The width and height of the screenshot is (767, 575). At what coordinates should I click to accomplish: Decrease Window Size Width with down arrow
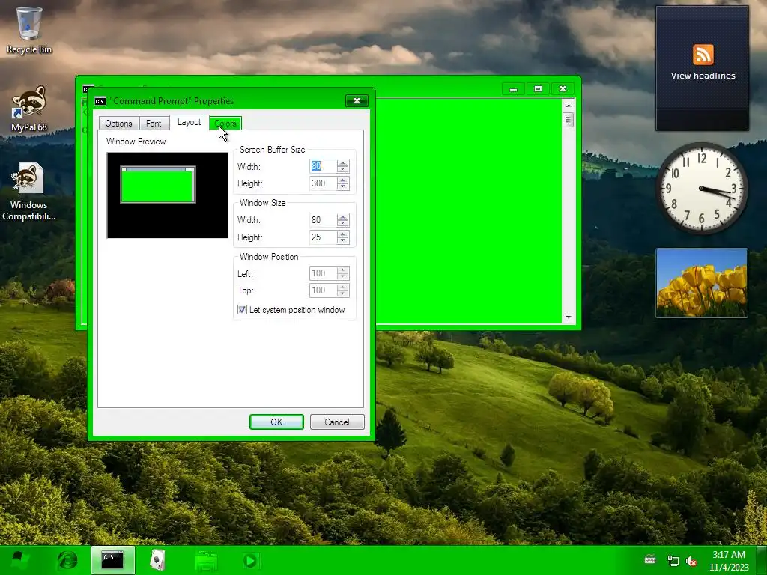(x=343, y=223)
